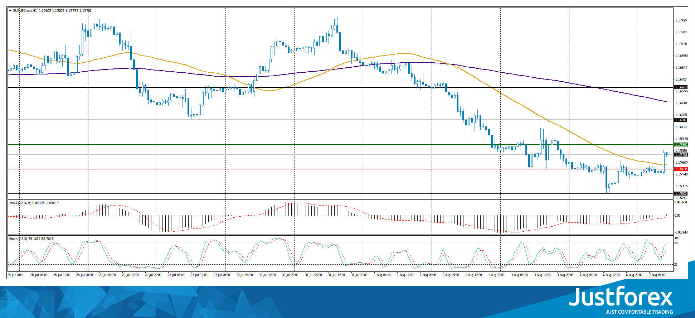
Task: Click the current price tag 1.15781
Action: click(x=681, y=155)
